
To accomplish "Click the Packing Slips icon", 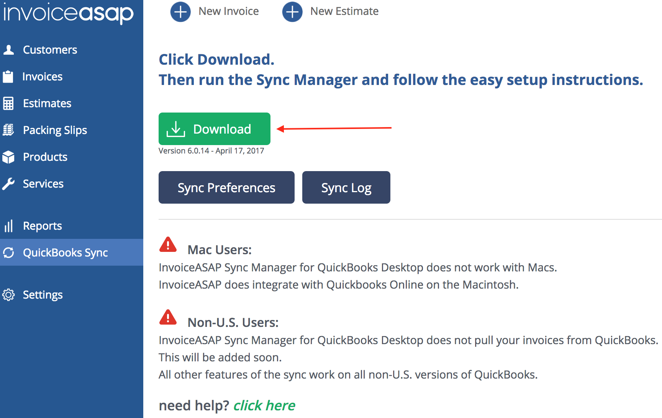I will point(9,130).
